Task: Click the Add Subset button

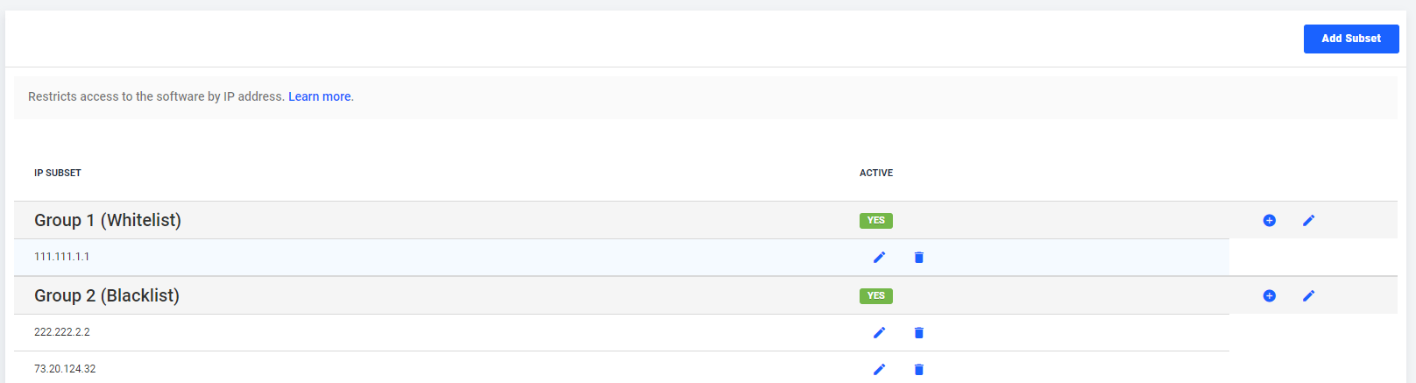Action: [1351, 39]
